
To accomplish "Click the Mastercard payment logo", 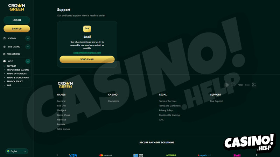I will (x=106, y=155).
